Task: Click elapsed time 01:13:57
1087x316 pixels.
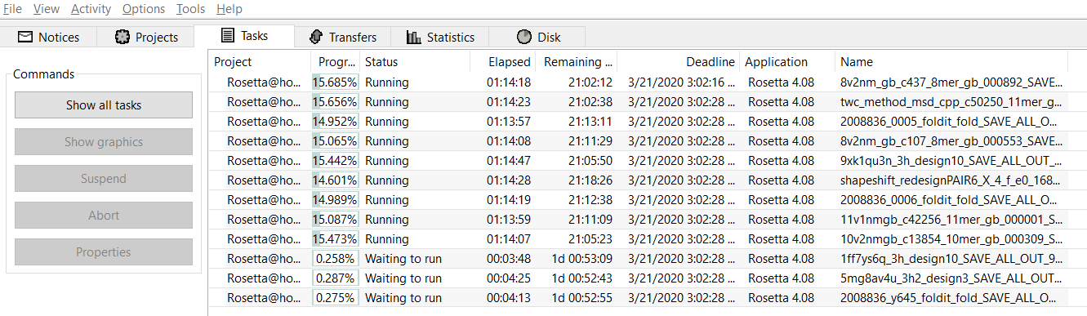Action: click(509, 122)
